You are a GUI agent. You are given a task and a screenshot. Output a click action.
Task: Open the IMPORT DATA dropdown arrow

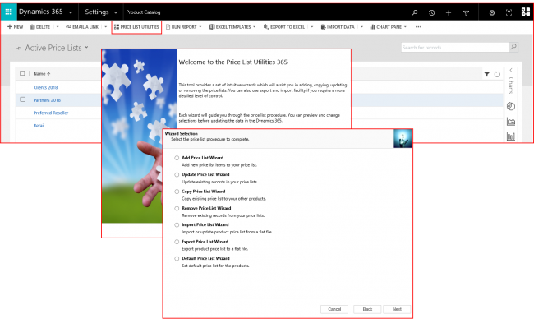[361, 27]
